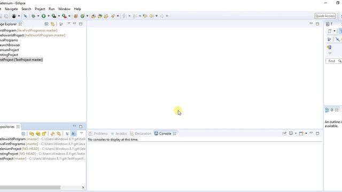342x192 pixels.
Task: Open the Back navigation history dropdown
Action: [157, 16]
